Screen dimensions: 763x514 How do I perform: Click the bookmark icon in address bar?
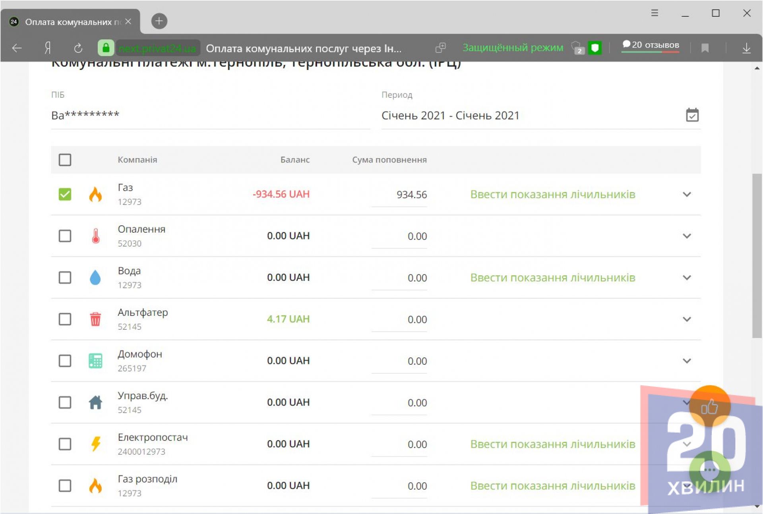click(x=705, y=48)
